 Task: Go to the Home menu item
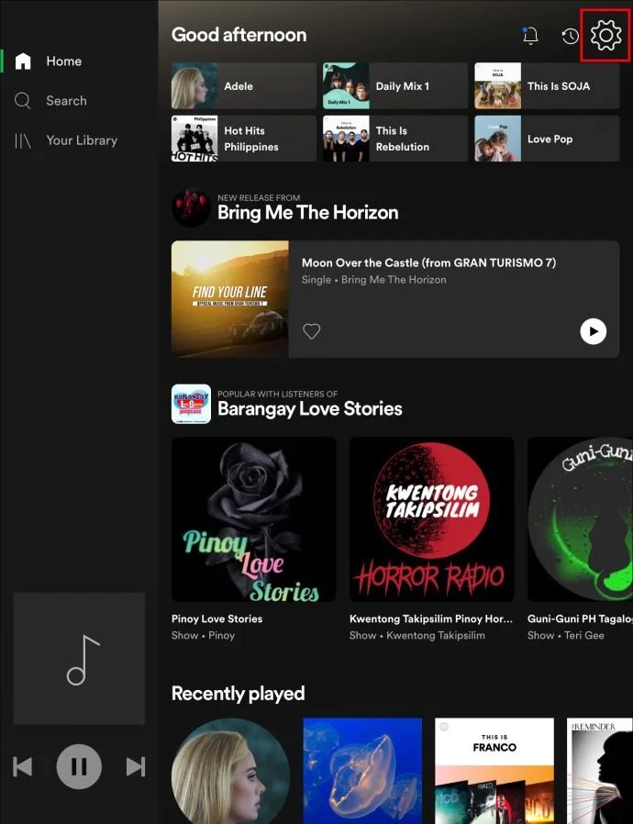coord(63,61)
